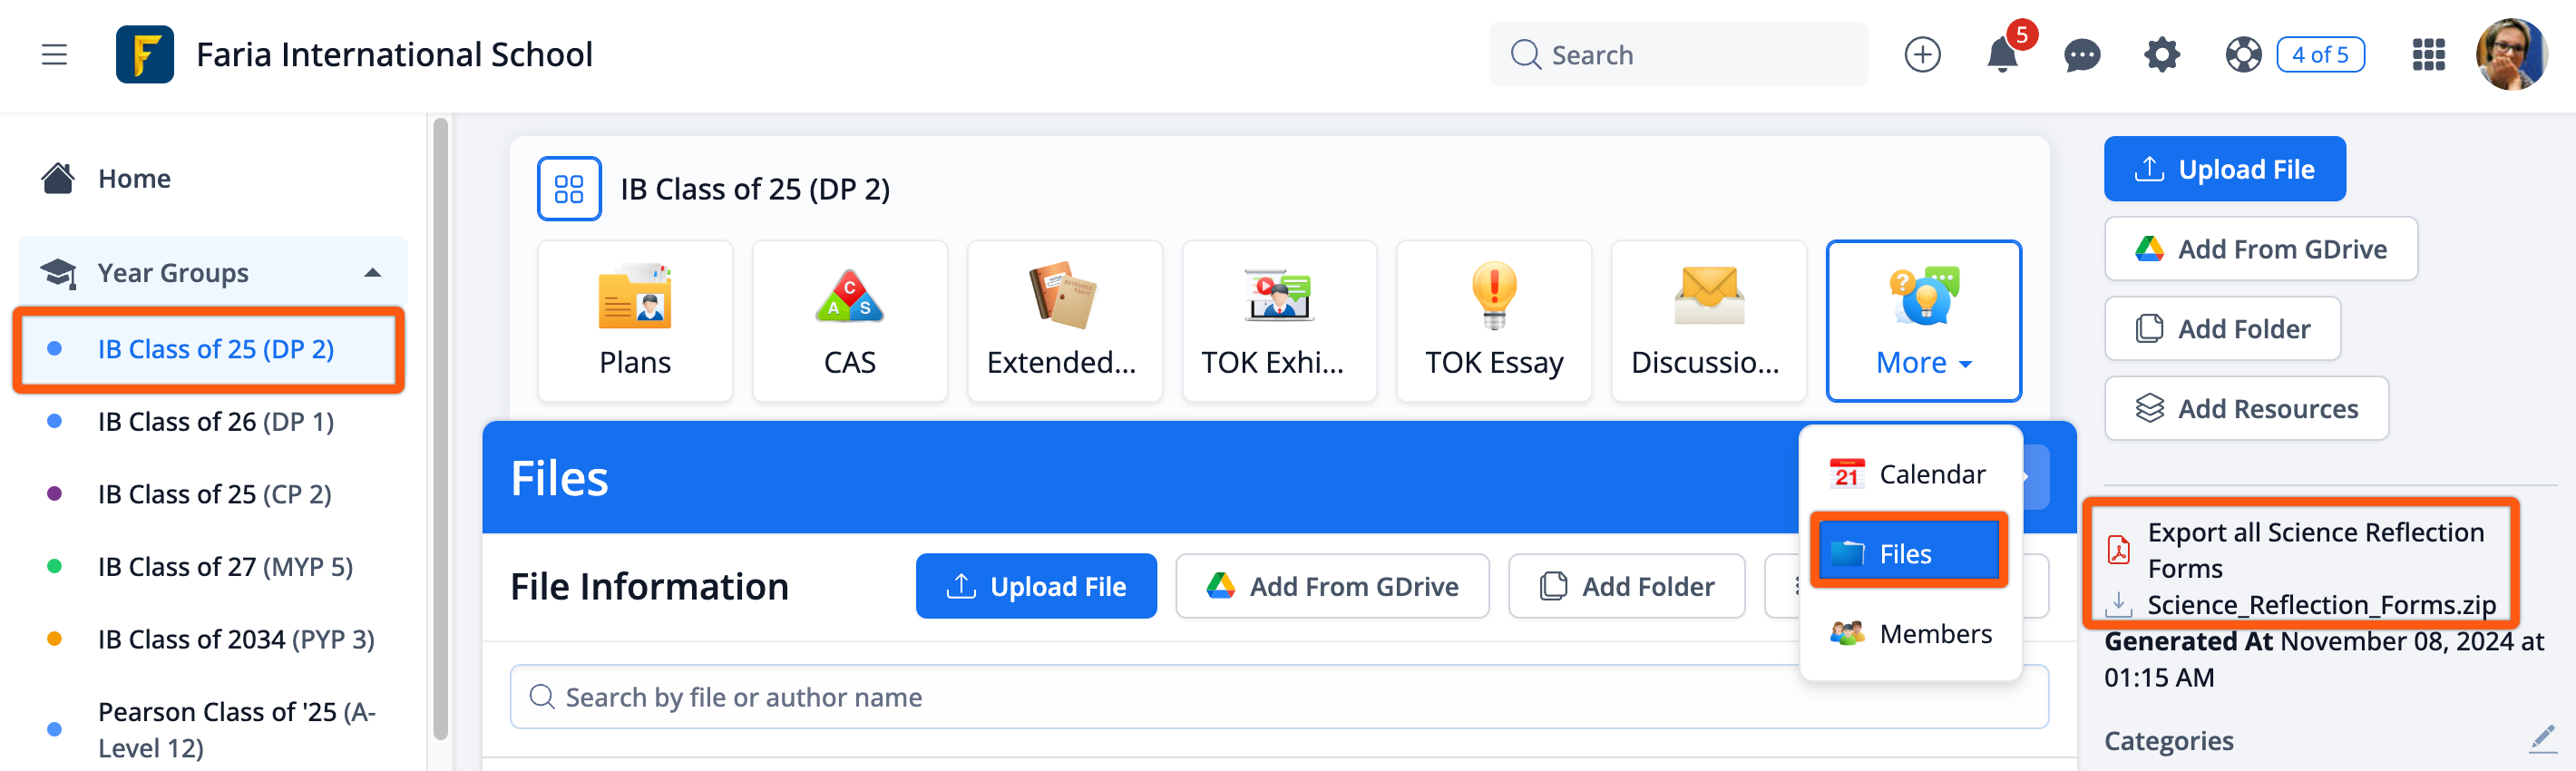
Task: Expand the More dropdown tile
Action: [1922, 321]
